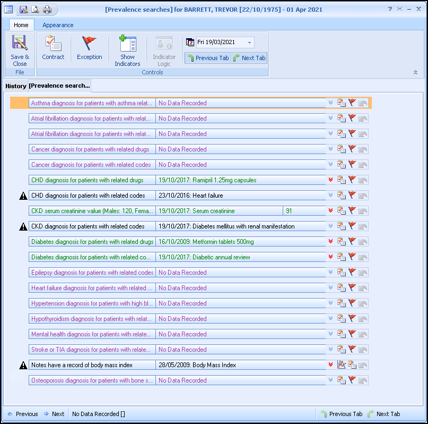Click warning triangle beside CKD diagnosis row
The width and height of the screenshot is (428, 424).
point(23,227)
